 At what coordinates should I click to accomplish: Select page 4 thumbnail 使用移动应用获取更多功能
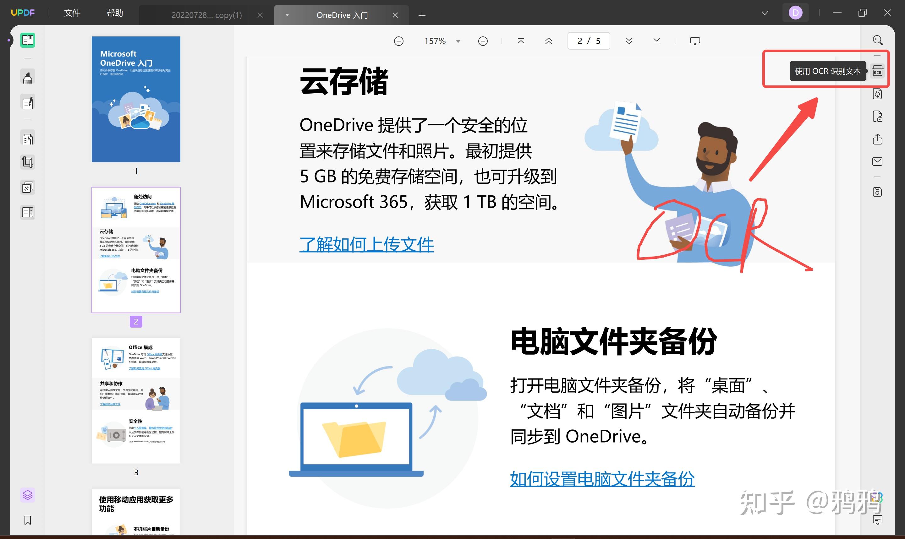click(136, 511)
